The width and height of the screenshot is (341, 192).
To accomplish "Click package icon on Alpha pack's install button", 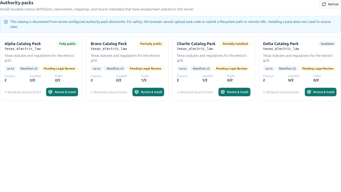I will pyautogui.click(x=50, y=92).
